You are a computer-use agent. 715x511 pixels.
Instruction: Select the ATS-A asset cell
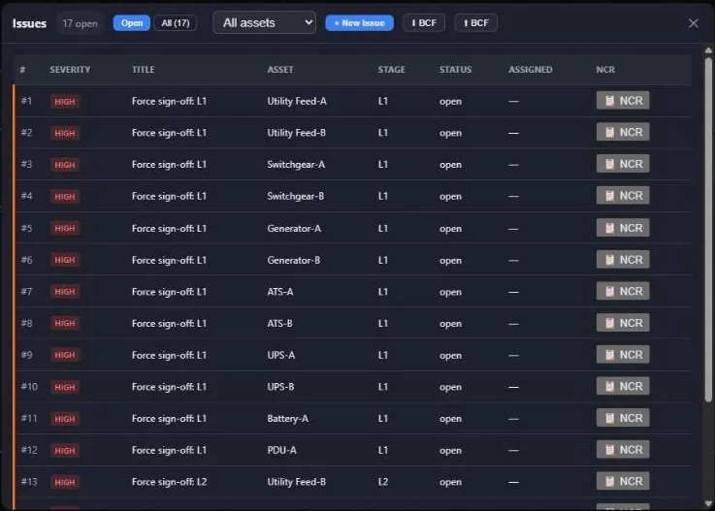(280, 292)
